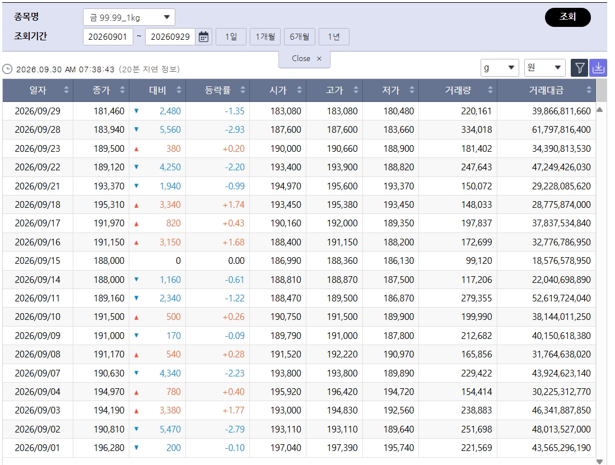The height and width of the screenshot is (465, 615).
Task: Sort by 거래량 column arrows
Action: tap(490, 90)
